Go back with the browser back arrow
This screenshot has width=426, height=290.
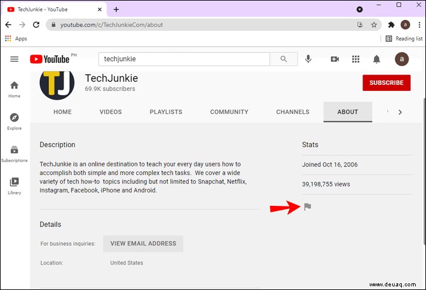[x=8, y=25]
